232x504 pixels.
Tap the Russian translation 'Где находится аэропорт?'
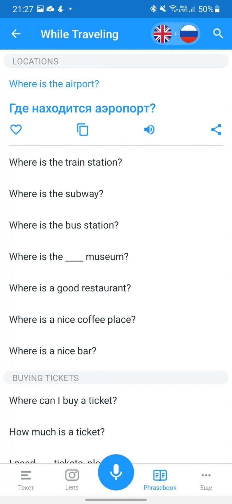82,108
